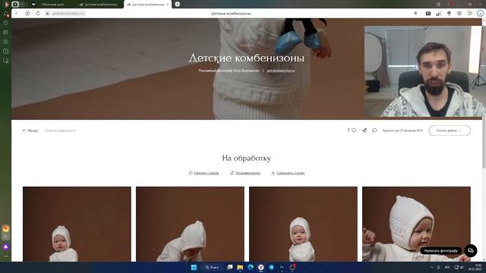Image resolution: width=486 pixels, height=273 pixels.
Task: Click the orange mail icon in sidebar
Action: (5, 229)
